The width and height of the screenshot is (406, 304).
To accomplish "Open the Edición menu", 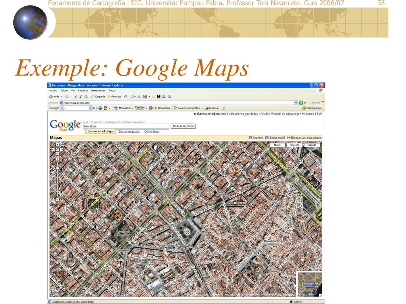I will pyautogui.click(x=64, y=91).
